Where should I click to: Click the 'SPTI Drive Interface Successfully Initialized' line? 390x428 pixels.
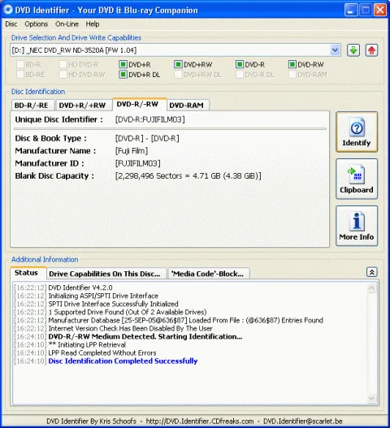113,304
